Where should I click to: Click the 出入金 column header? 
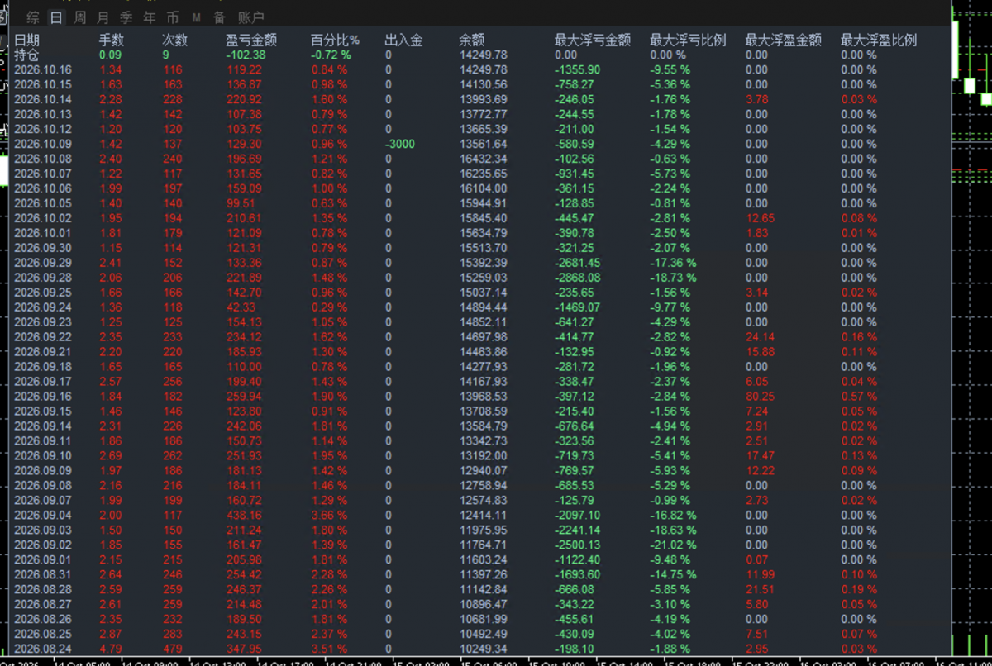pos(404,40)
